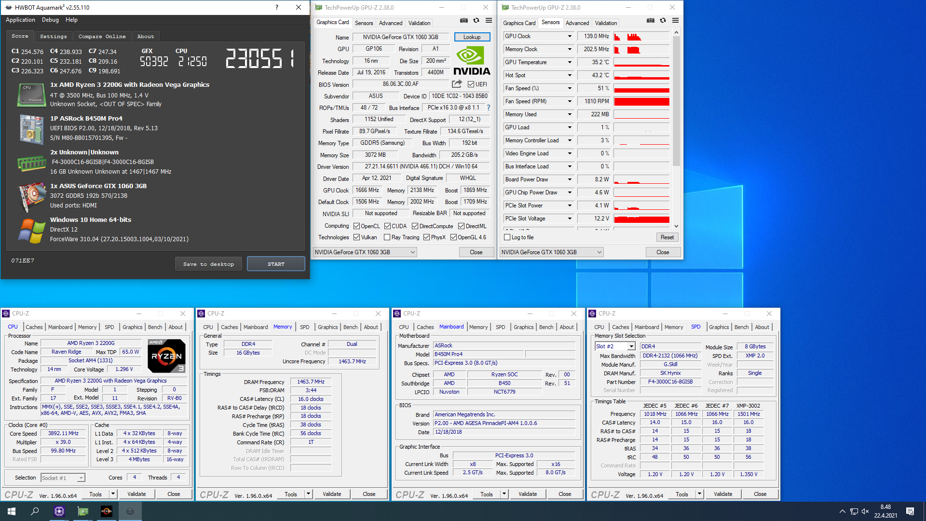Click the Fan Speed (RPM) red graph
The height and width of the screenshot is (521, 926).
click(641, 101)
